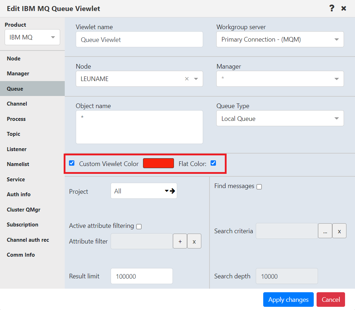The width and height of the screenshot is (355, 310).
Task: Toggle the Flat Color checkbox
Action: (213, 163)
